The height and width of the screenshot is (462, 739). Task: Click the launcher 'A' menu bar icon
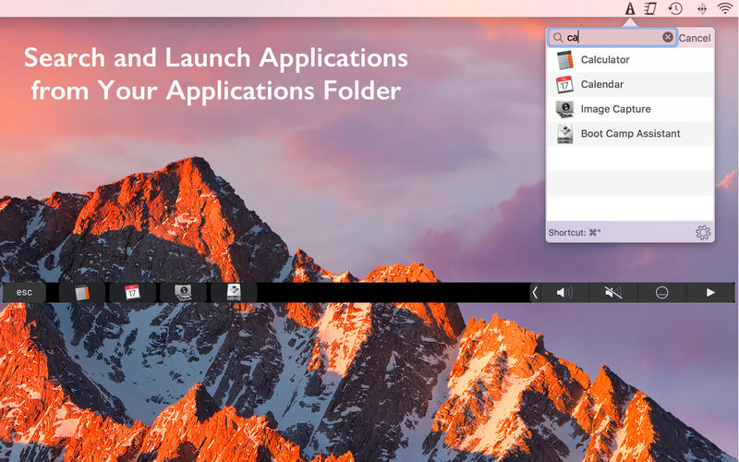(630, 9)
